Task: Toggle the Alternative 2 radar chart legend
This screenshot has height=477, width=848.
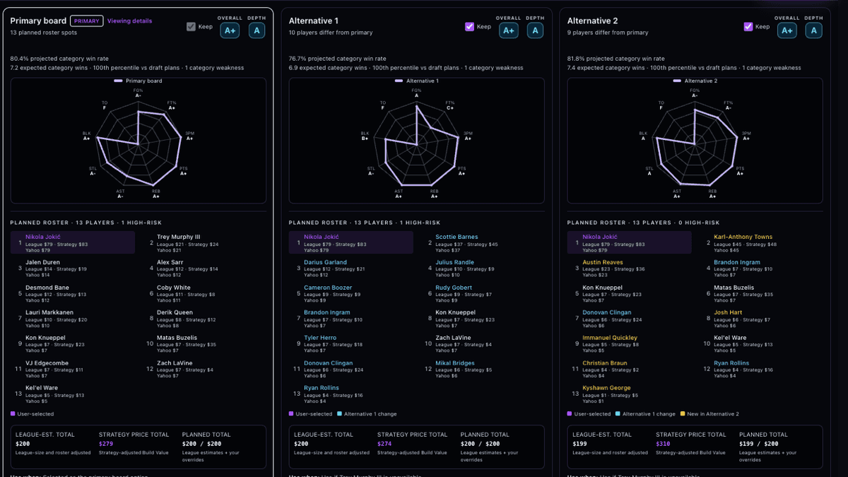Action: click(695, 81)
